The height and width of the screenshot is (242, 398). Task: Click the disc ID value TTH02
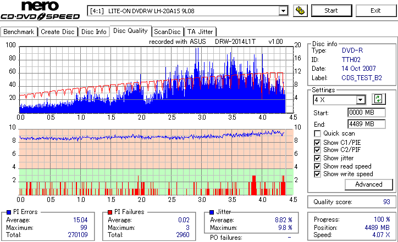[351, 60]
